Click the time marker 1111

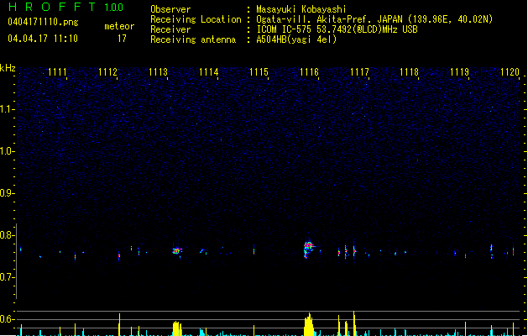click(57, 72)
